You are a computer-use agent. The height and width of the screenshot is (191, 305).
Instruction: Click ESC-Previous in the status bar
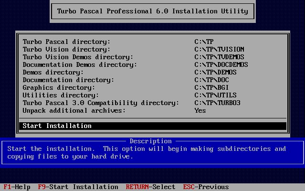tap(206, 187)
